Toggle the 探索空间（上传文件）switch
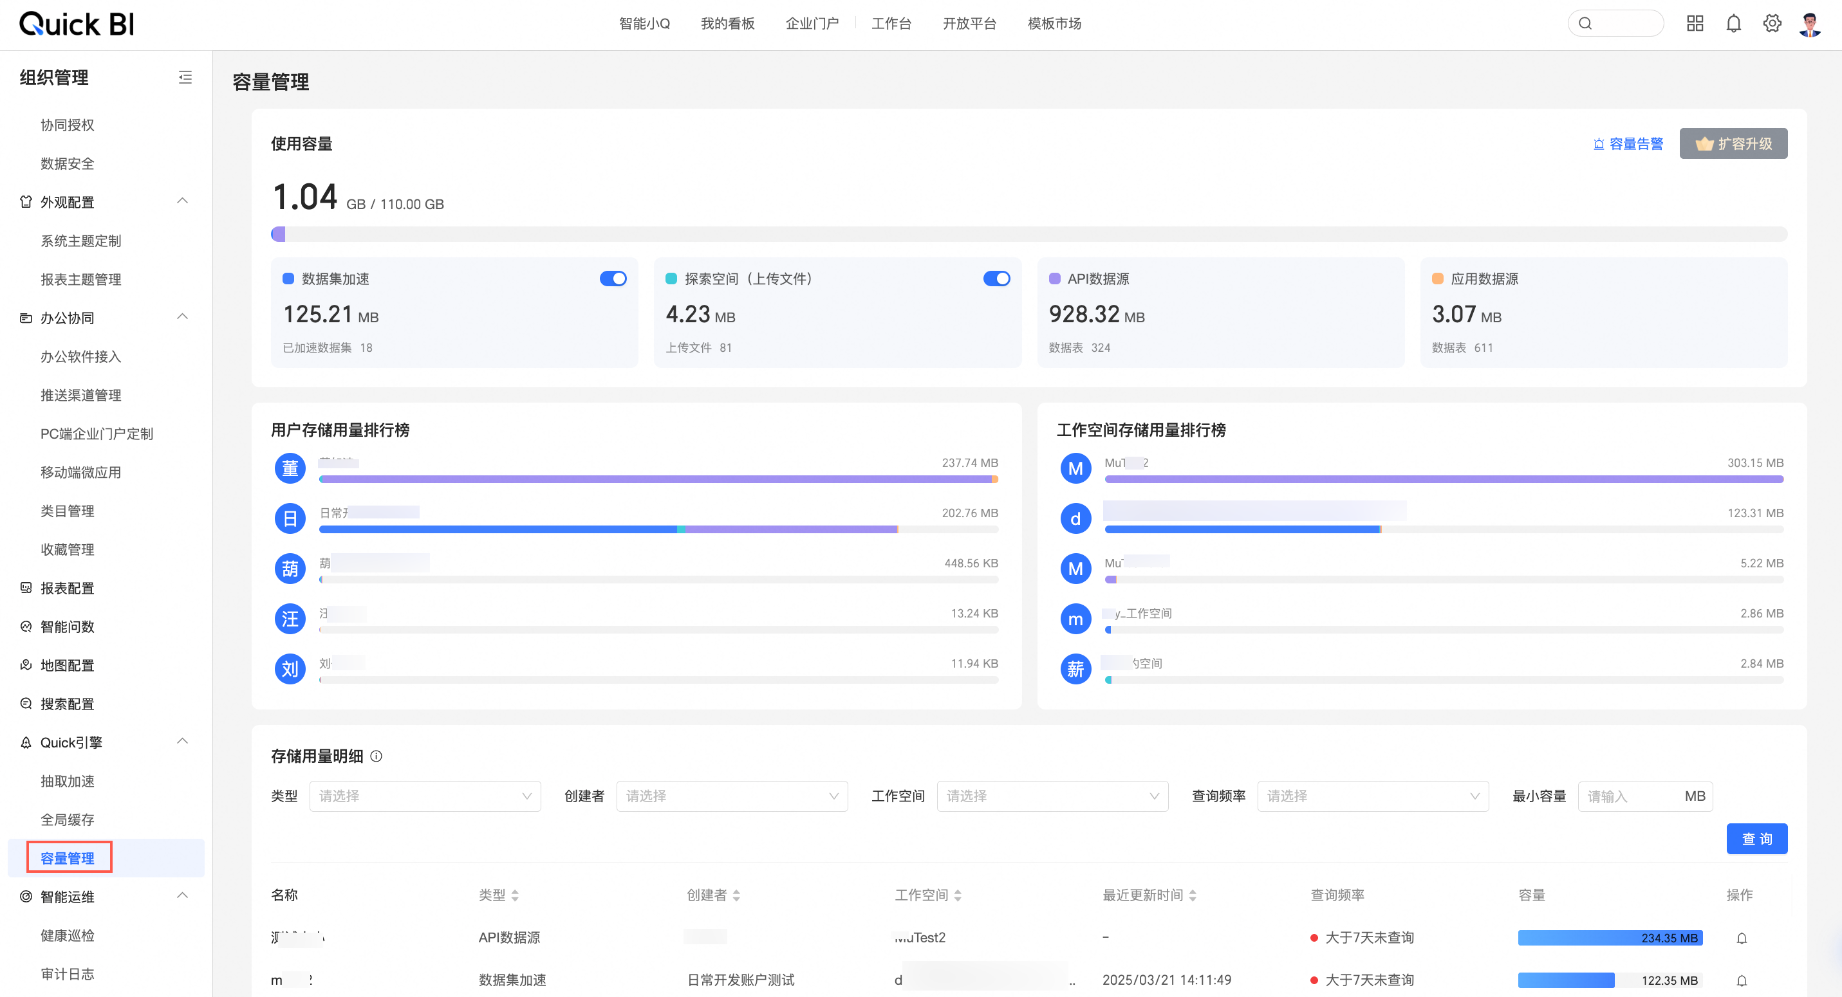The height and width of the screenshot is (997, 1842). pos(997,279)
